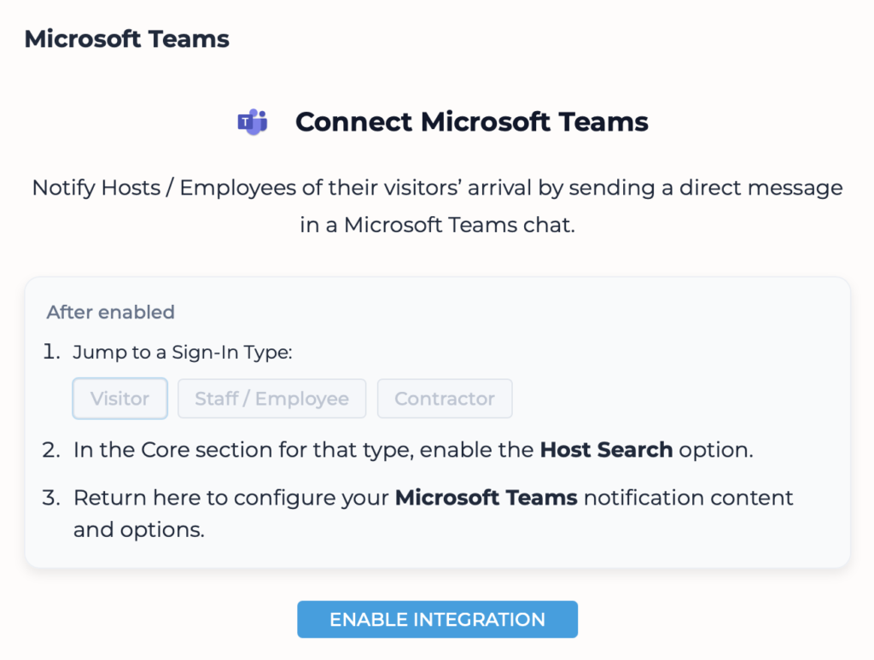Viewport: 874px width, 660px height.
Task: Jump to the Visitor sign-in type
Action: (x=119, y=399)
